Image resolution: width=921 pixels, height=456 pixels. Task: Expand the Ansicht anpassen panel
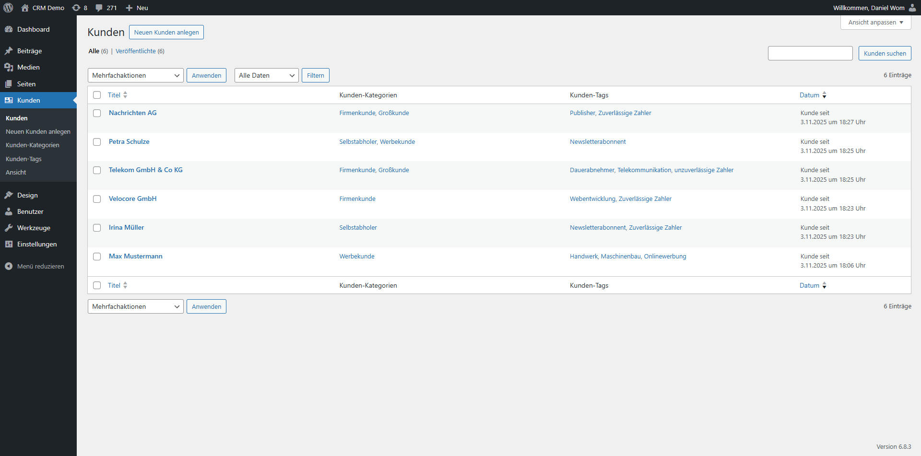pyautogui.click(x=875, y=22)
